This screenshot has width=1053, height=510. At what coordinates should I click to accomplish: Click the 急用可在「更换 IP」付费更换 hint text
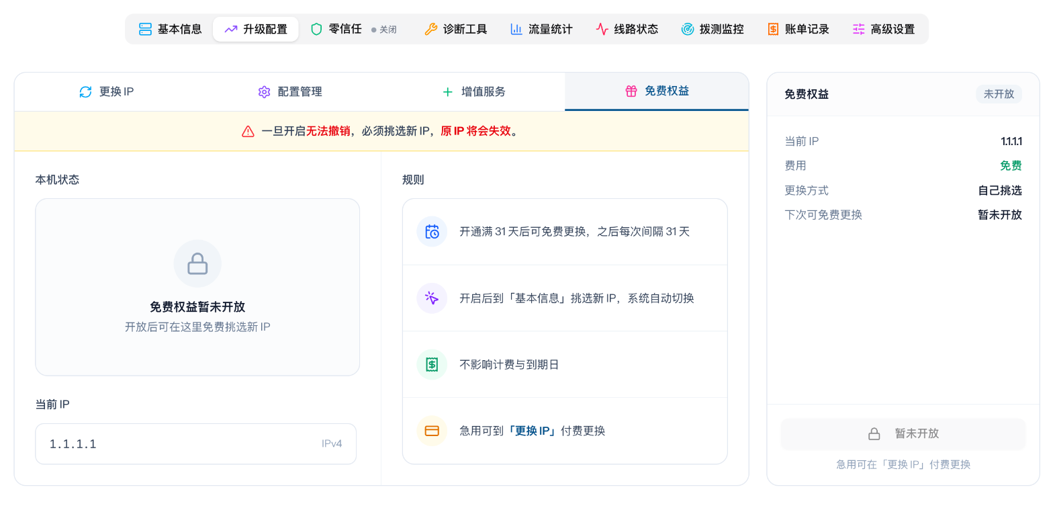coord(903,464)
